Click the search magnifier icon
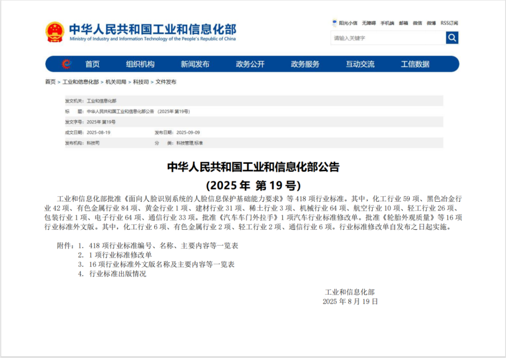506x358 pixels. 451,37
